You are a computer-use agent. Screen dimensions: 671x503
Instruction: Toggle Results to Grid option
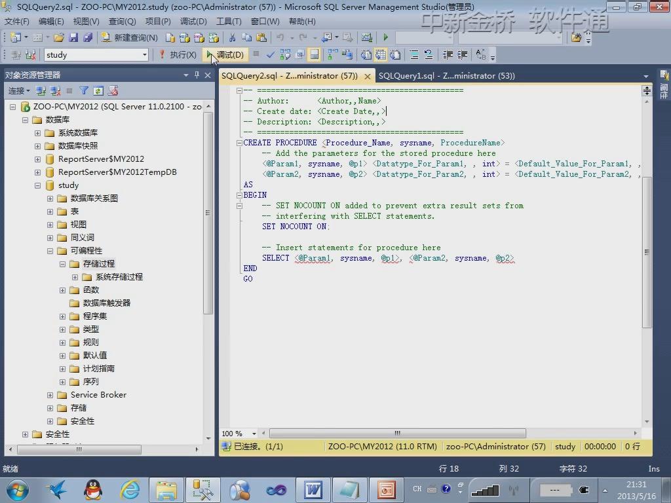click(x=381, y=55)
